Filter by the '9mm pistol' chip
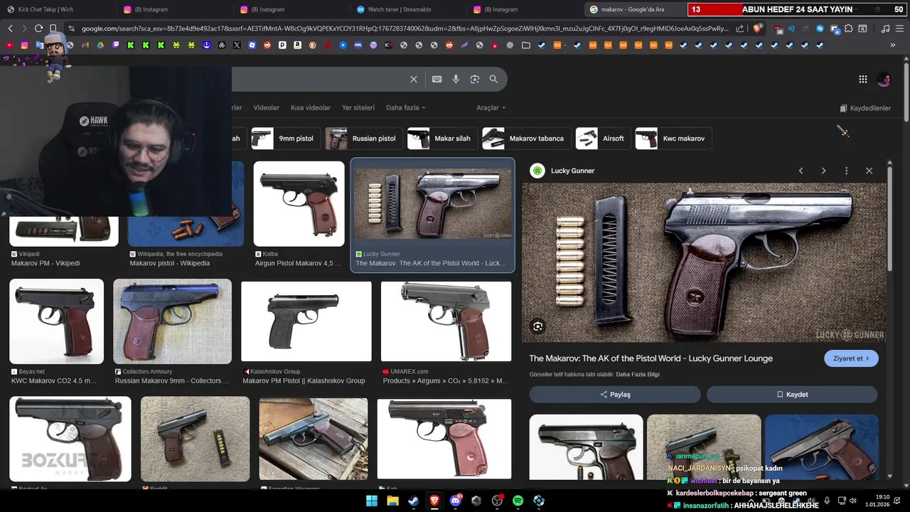 click(285, 138)
